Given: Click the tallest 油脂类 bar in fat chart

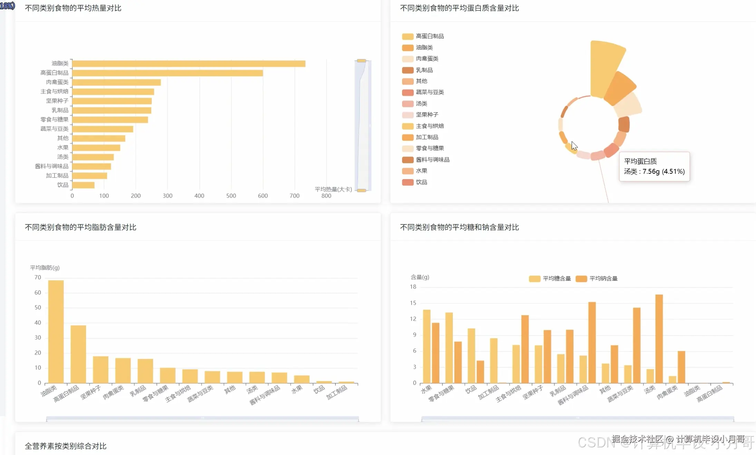Looking at the screenshot, I should coord(56,331).
